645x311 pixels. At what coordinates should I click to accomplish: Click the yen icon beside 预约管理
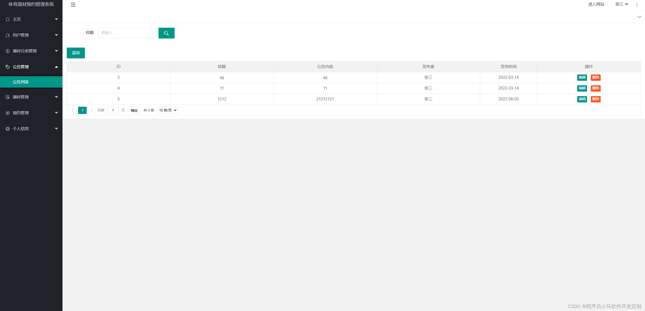[x=8, y=113]
